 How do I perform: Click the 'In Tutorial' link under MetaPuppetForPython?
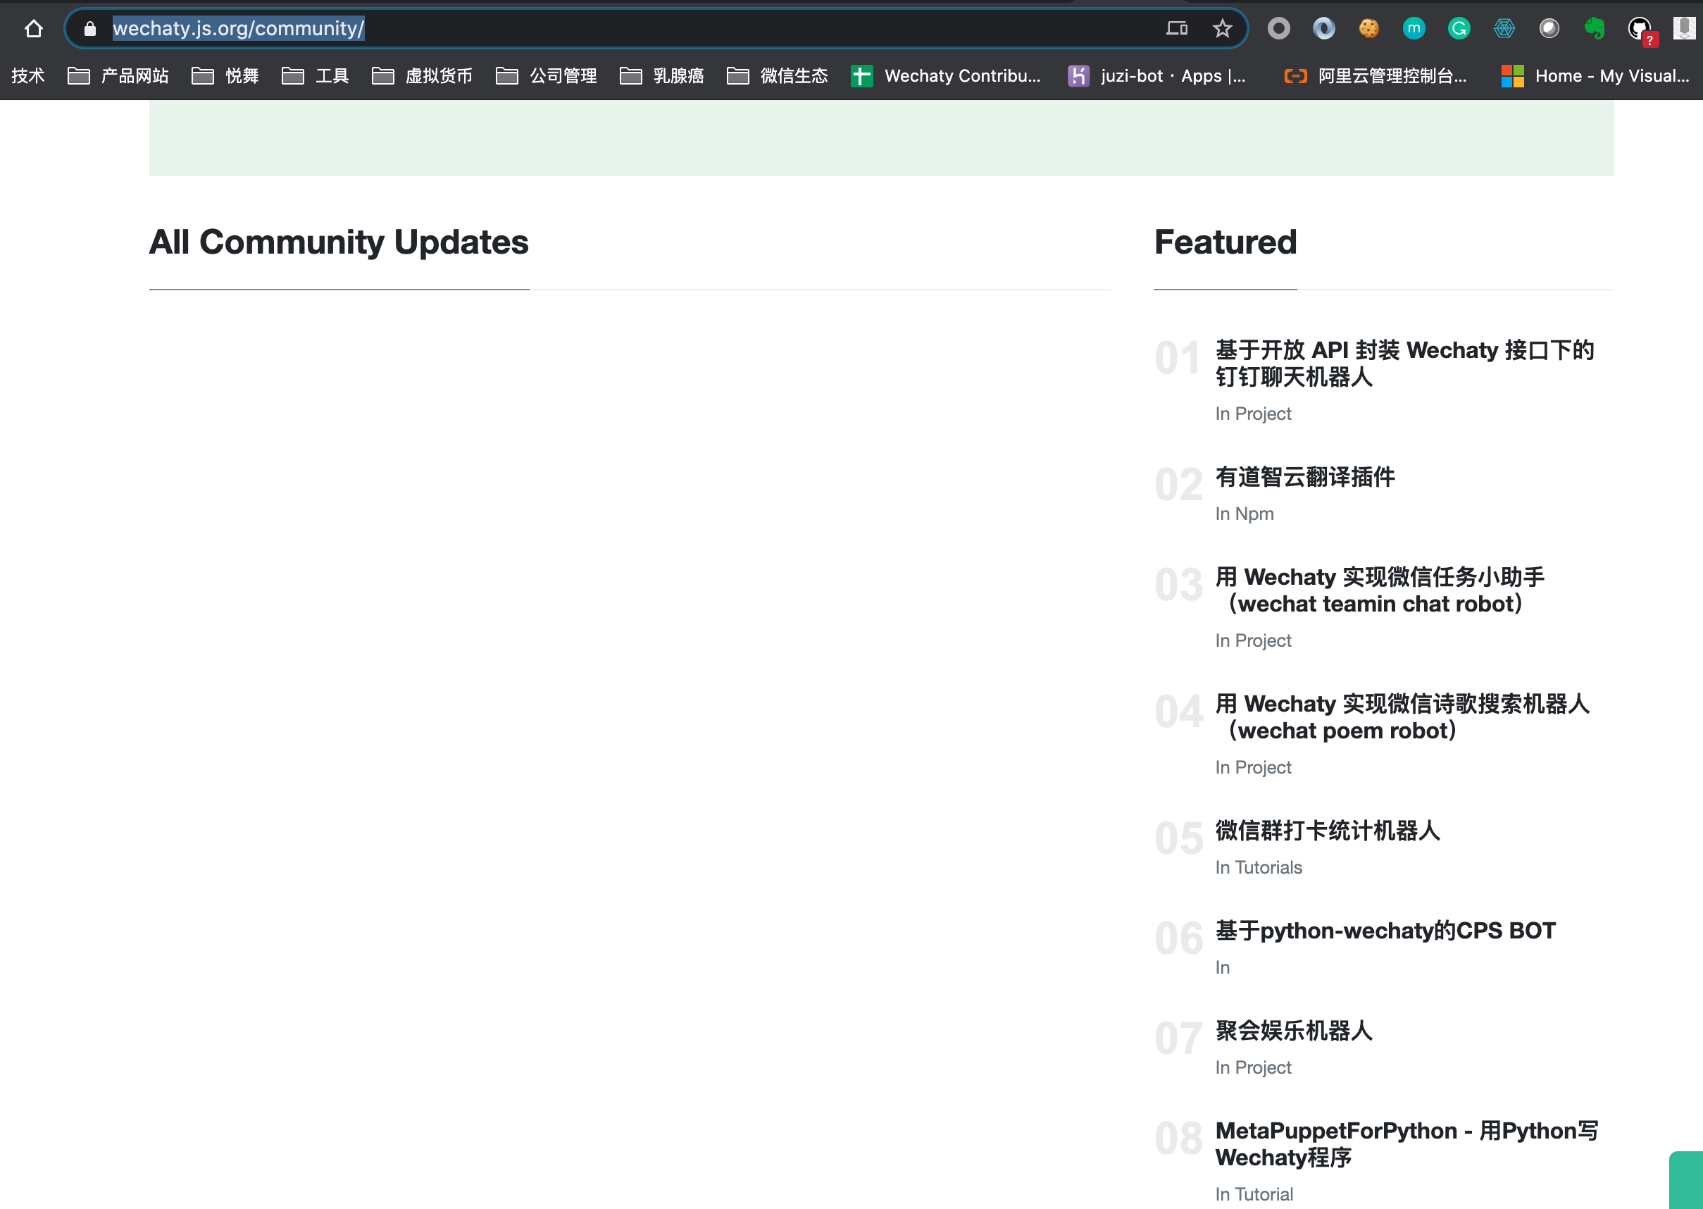coord(1254,1194)
